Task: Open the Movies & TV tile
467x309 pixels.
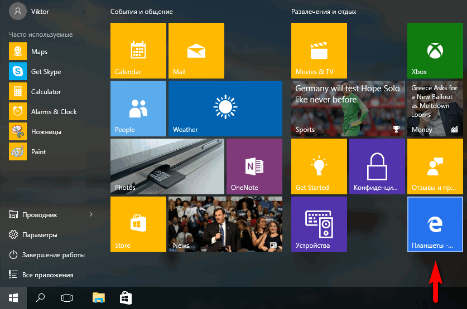Action: [x=319, y=51]
